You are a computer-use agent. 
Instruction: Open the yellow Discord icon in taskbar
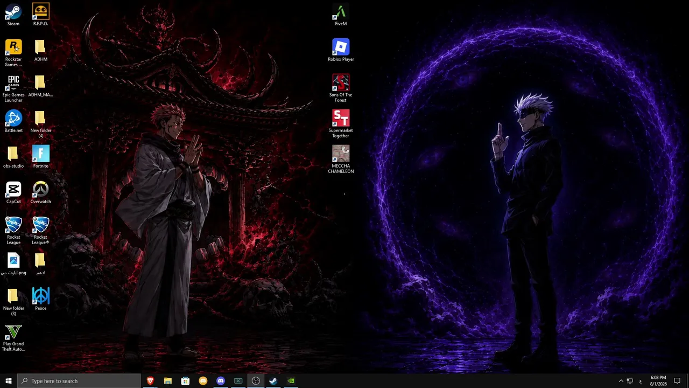203,381
